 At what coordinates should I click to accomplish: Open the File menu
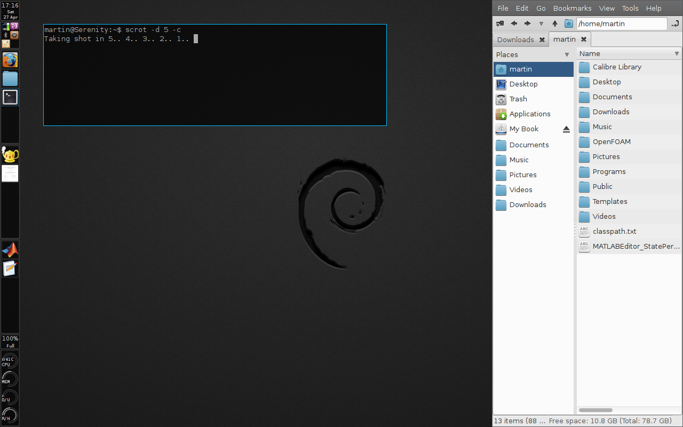point(503,8)
